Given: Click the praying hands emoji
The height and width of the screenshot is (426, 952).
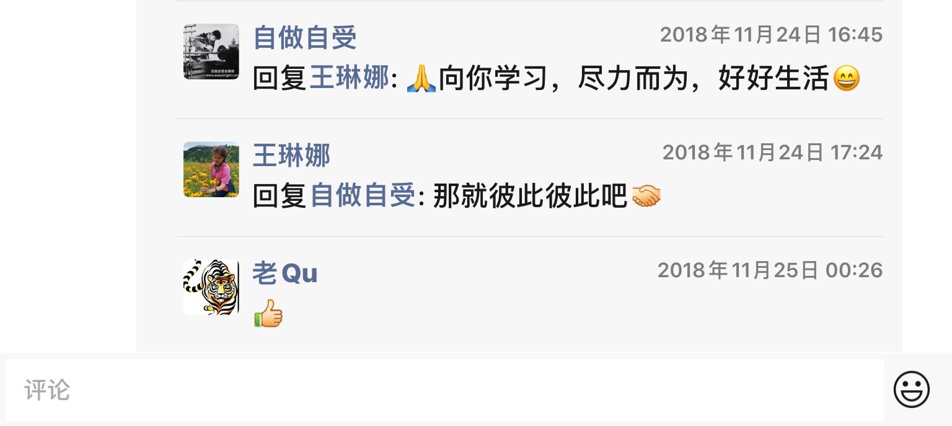Looking at the screenshot, I should click(421, 79).
